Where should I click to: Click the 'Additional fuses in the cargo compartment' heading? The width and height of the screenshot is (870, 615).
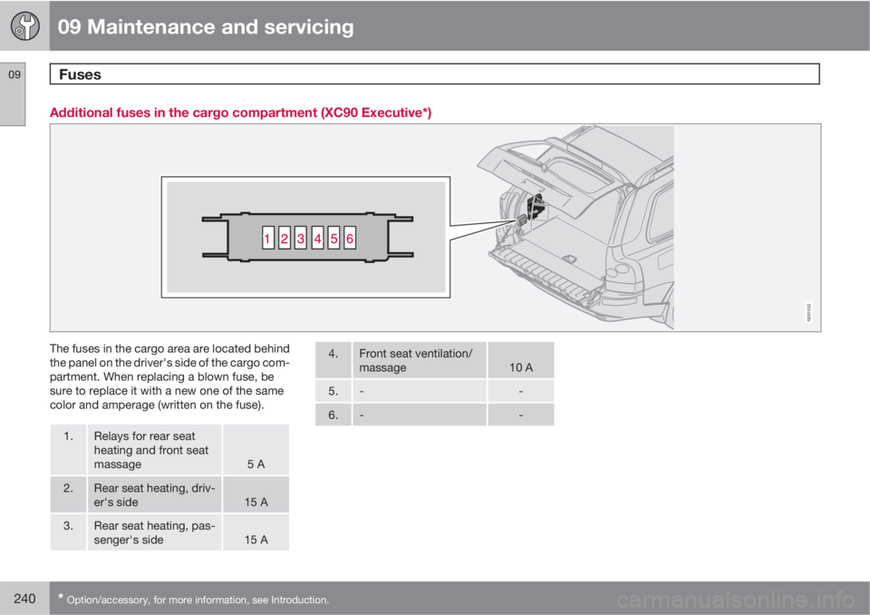tap(240, 112)
